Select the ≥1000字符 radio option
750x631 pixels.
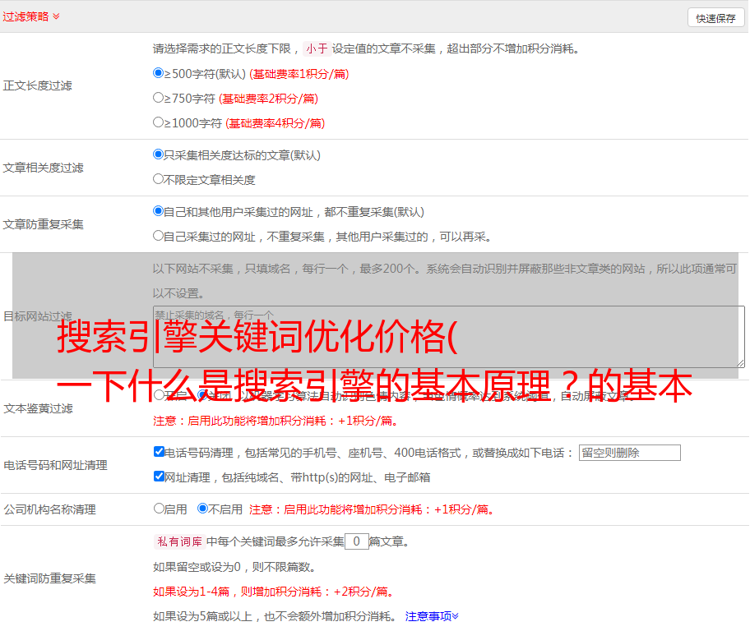[159, 122]
